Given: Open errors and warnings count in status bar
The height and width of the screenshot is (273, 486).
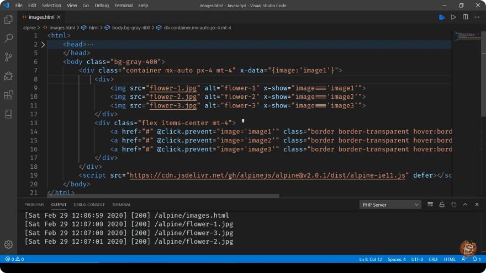Looking at the screenshot, I should 14,259.
